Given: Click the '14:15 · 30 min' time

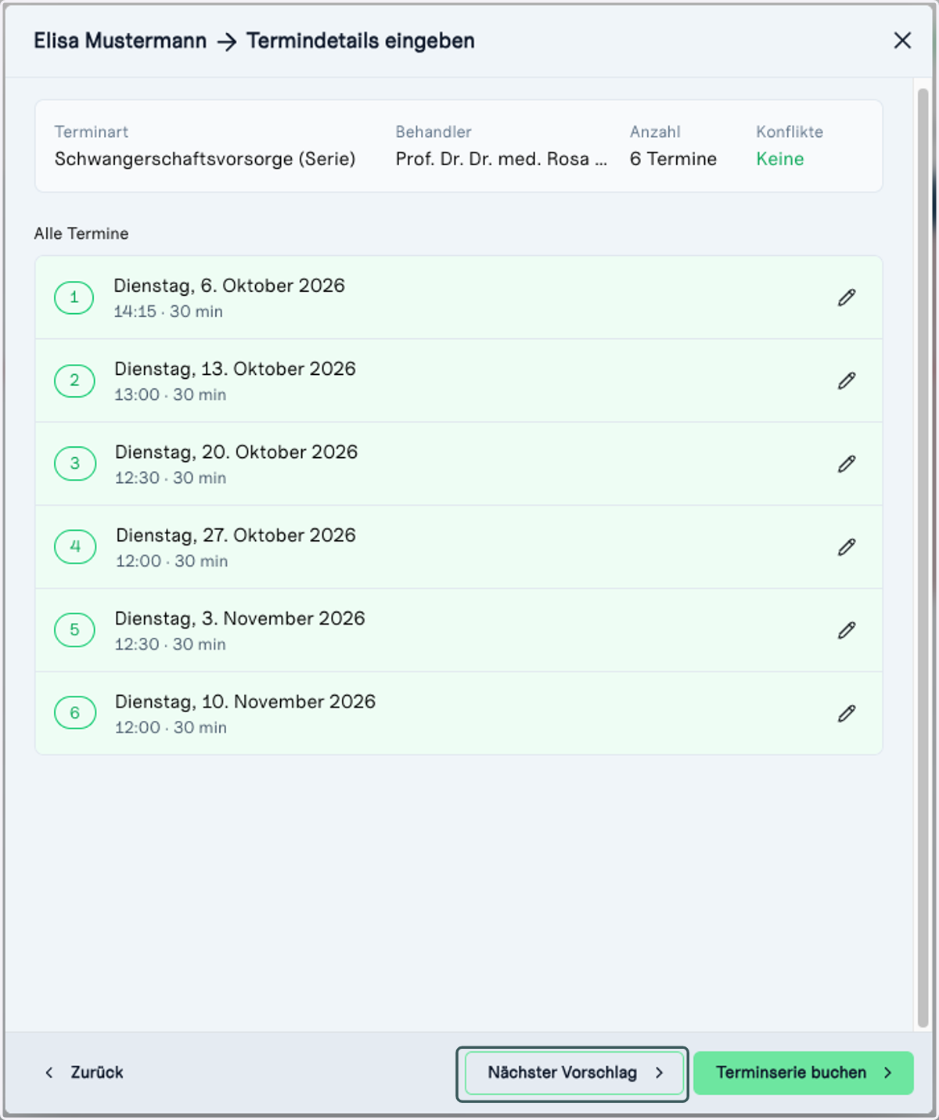Looking at the screenshot, I should click(168, 312).
